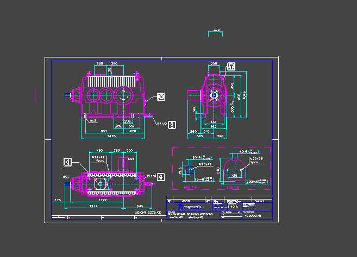Select the 470 dimension in the front view
Screen dimensions: 357x257
(x=133, y=131)
